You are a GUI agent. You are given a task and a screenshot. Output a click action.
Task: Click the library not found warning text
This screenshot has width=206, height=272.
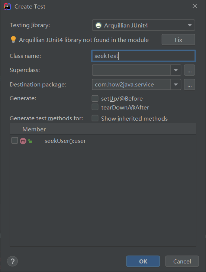pyautogui.click(x=84, y=40)
